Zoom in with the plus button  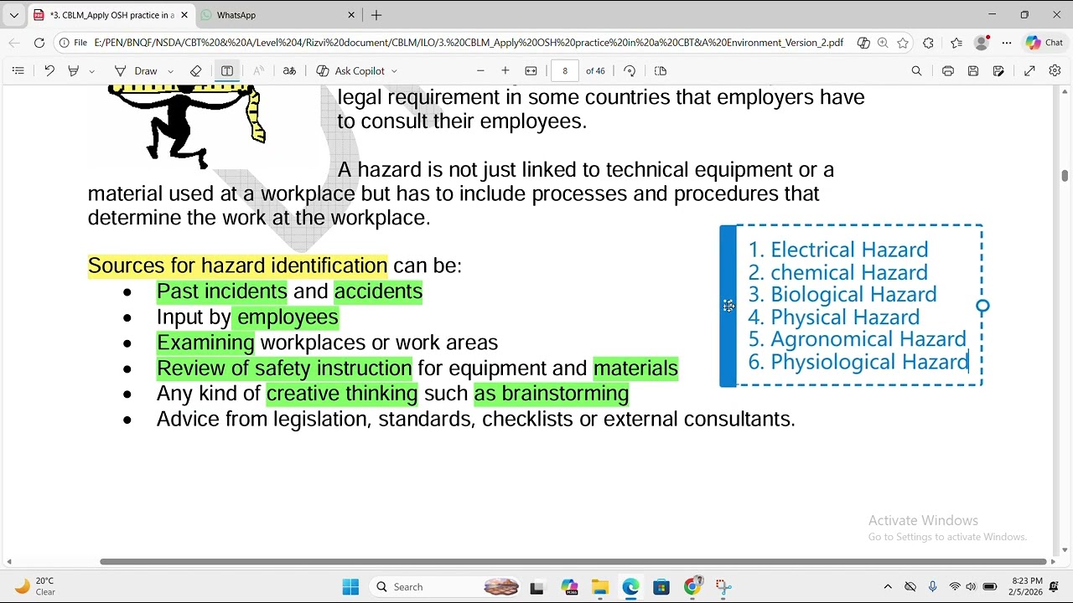pos(505,71)
